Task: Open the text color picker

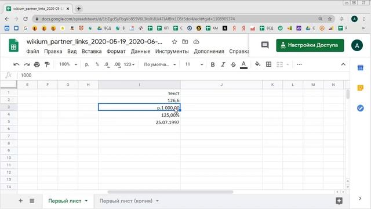Action: (x=243, y=64)
